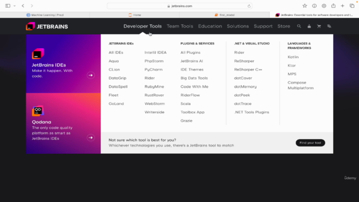Open a new tab with plus

(x=343, y=6)
